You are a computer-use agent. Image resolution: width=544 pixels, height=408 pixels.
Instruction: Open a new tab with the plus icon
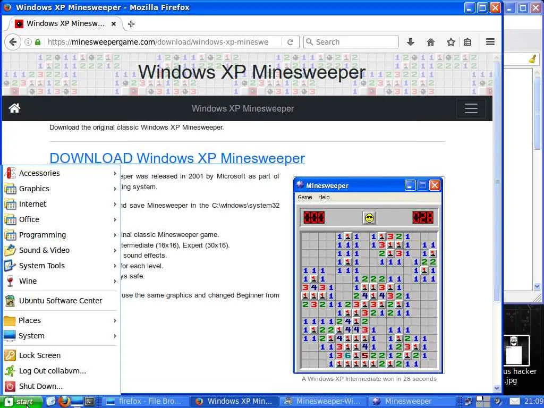pos(131,23)
